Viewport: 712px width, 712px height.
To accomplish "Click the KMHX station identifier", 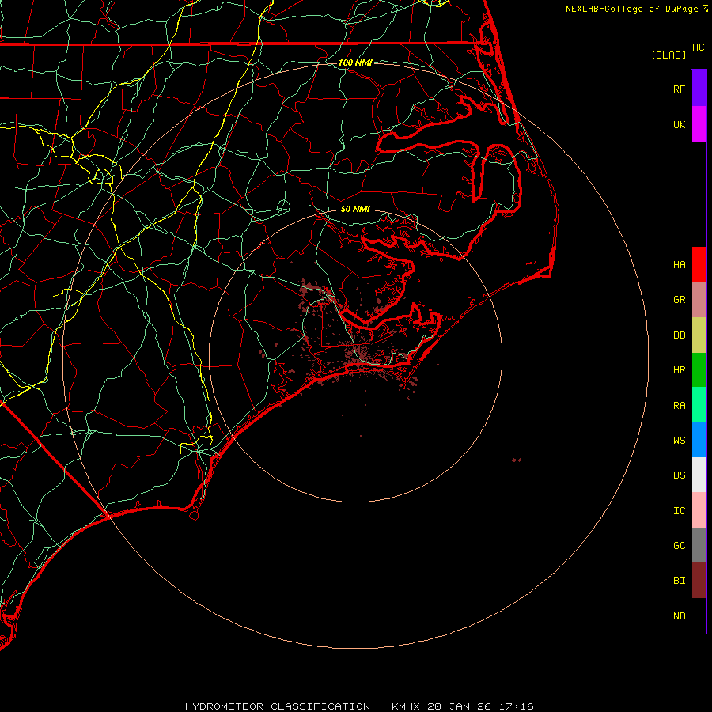I will [x=406, y=706].
